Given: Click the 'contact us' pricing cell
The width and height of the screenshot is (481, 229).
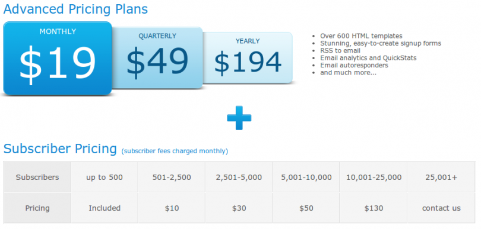Looking at the screenshot, I should [441, 208].
